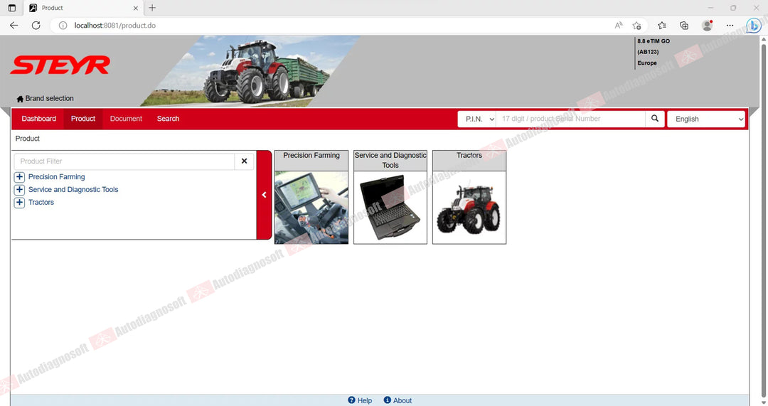Click the Product breadcrumb text

tap(28, 139)
